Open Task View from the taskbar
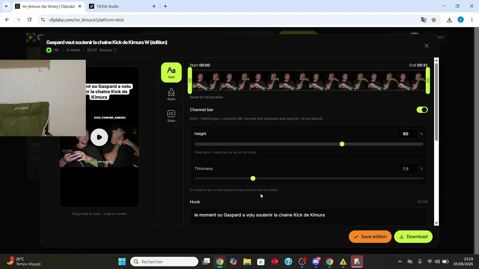The image size is (479, 269). [206, 262]
